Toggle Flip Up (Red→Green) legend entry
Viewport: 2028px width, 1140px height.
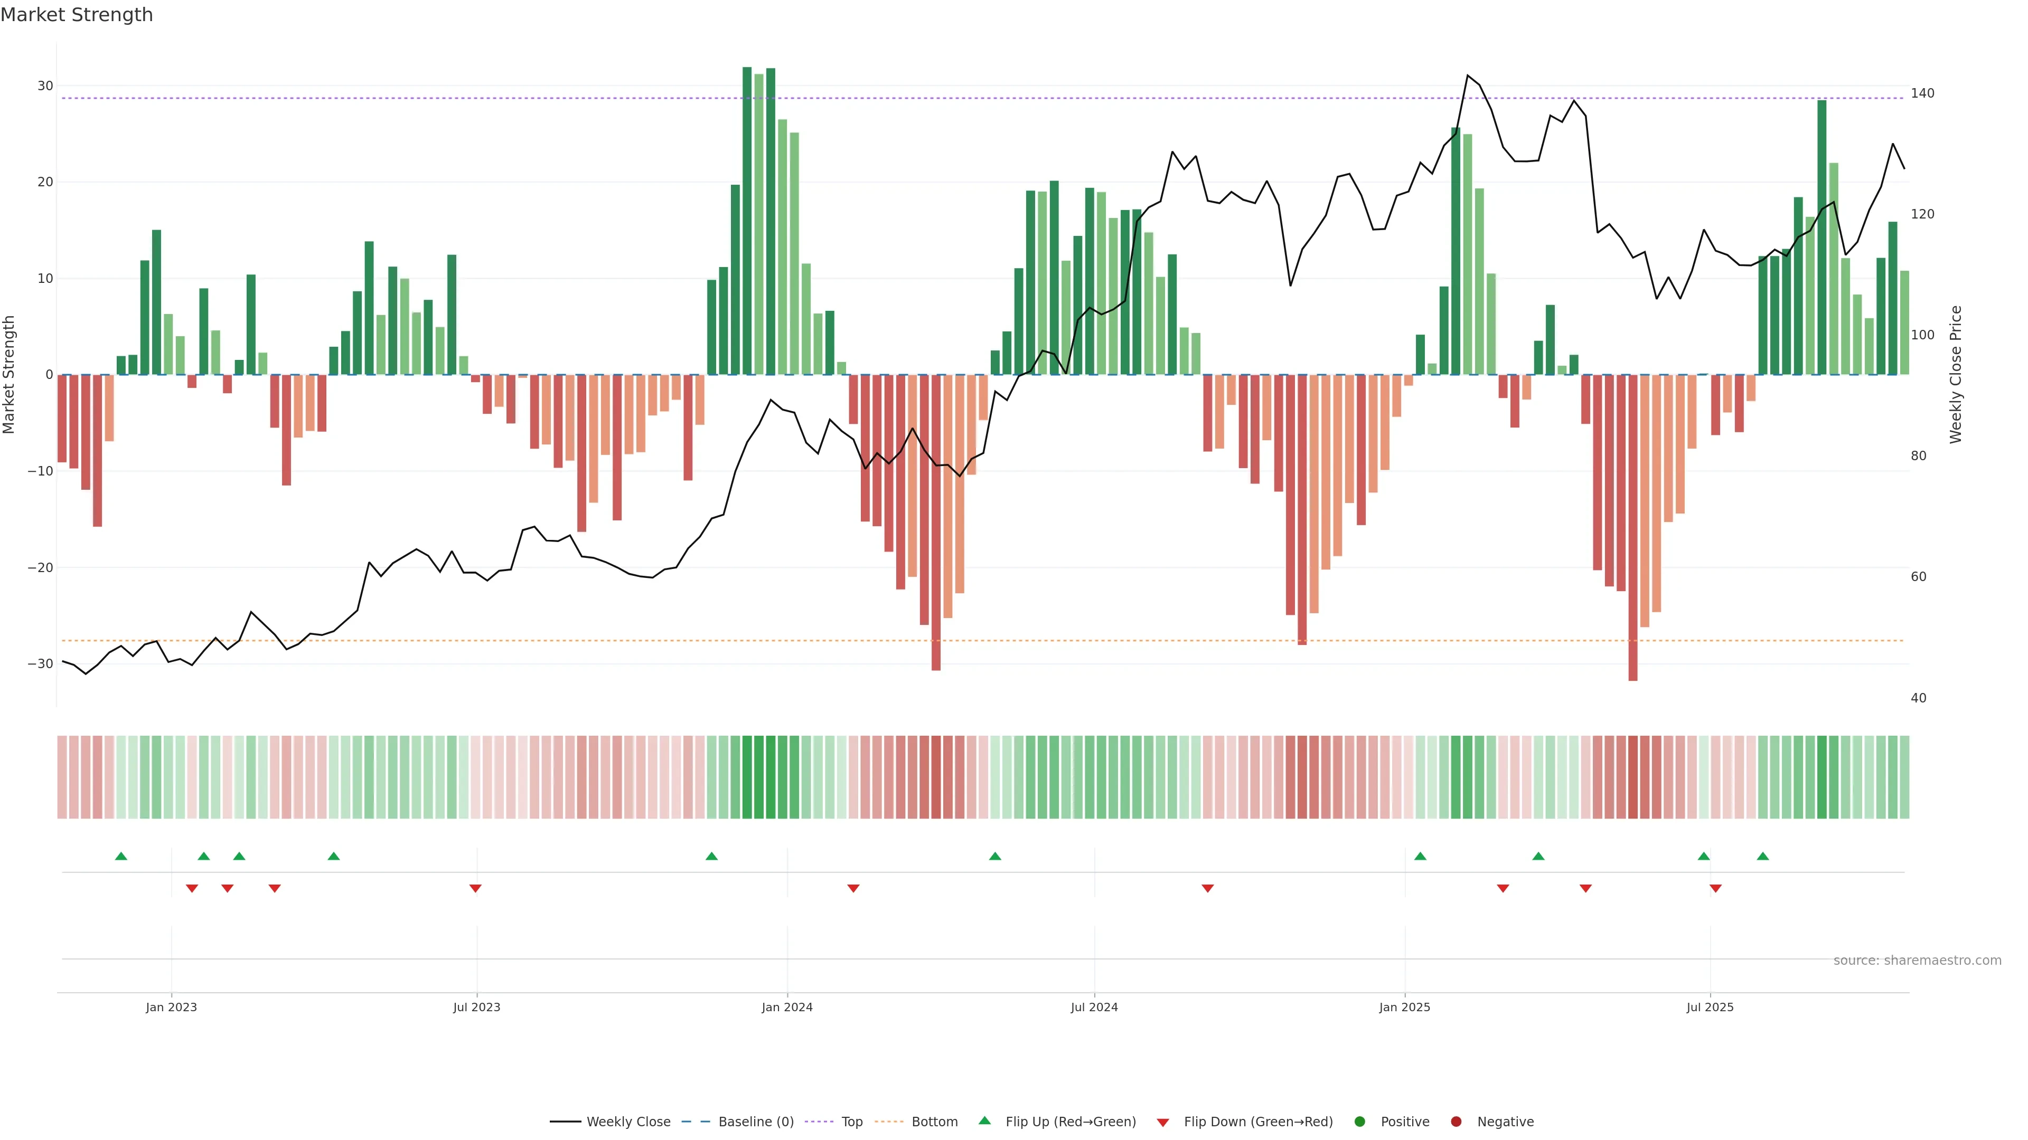pyautogui.click(x=1070, y=1121)
